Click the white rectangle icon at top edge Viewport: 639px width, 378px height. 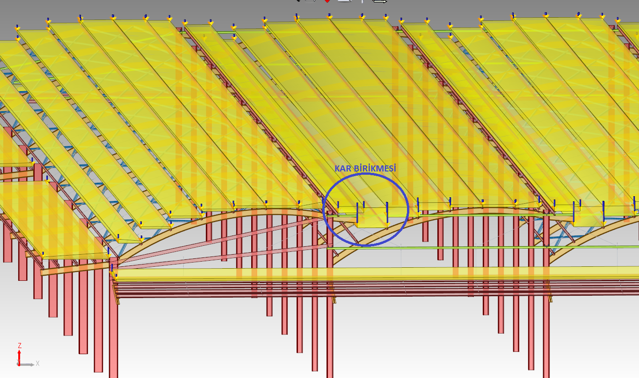345,1
